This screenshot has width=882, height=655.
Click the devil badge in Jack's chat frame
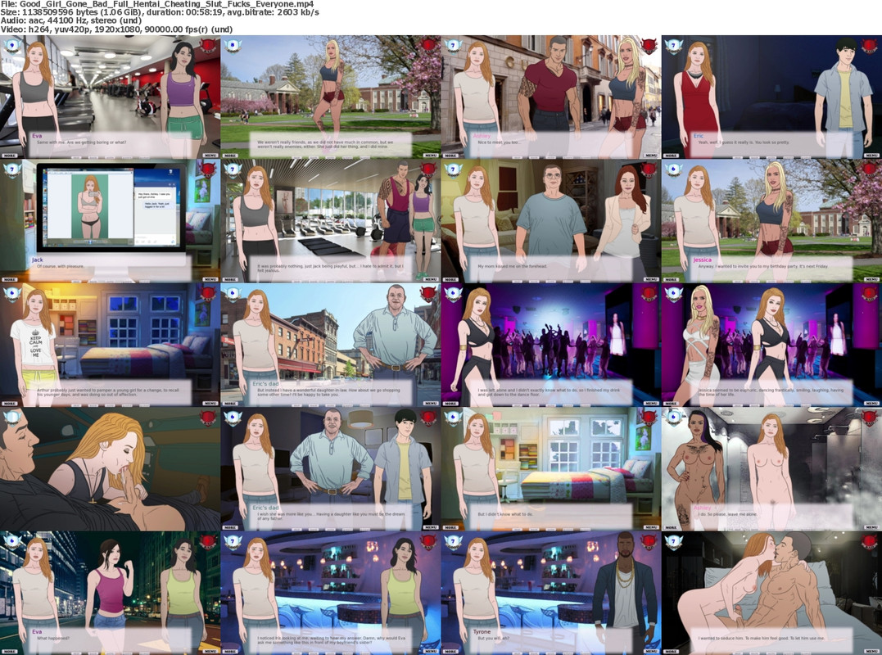coord(208,169)
